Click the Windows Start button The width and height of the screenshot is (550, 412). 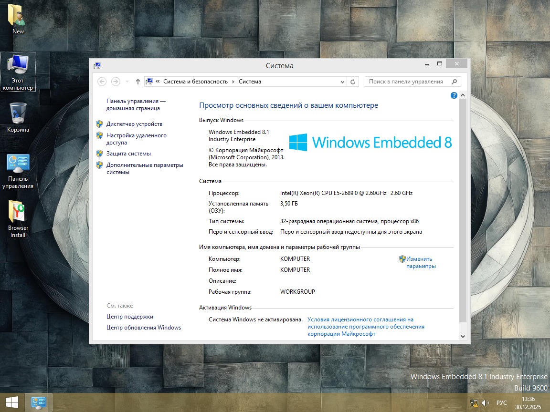(12, 402)
